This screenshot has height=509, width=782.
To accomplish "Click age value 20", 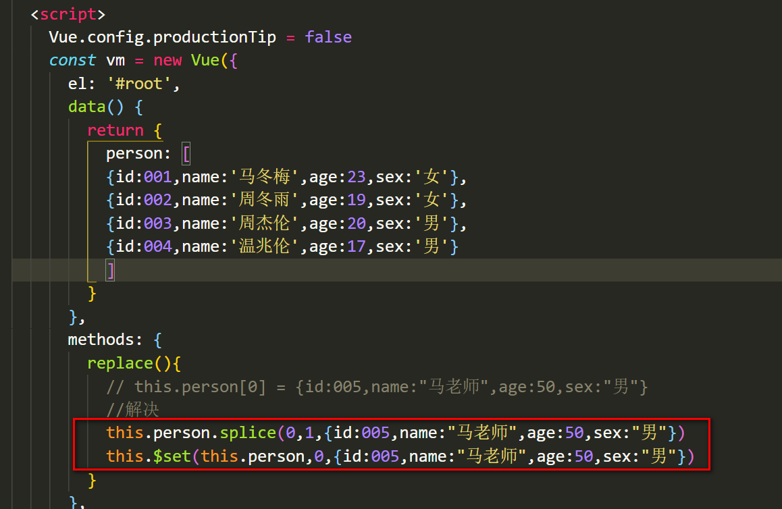I will tap(357, 223).
